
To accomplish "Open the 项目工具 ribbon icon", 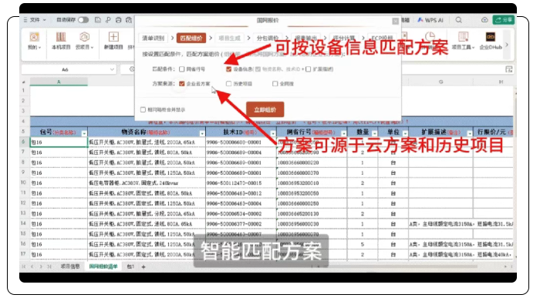I will pyautogui.click(x=463, y=41).
